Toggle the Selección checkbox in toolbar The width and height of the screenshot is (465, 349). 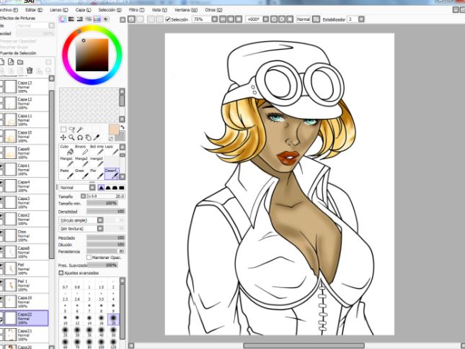point(168,19)
